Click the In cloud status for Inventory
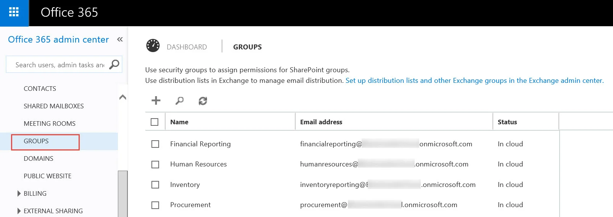This screenshot has height=217, width=613. click(510, 185)
